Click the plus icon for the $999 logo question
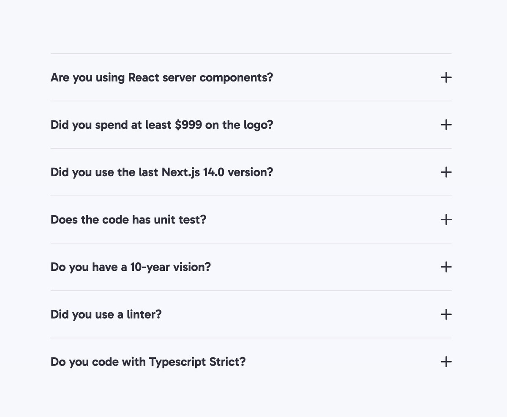The width and height of the screenshot is (507, 417). pyautogui.click(x=446, y=125)
